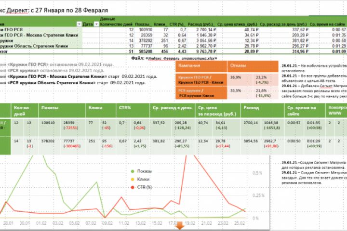
Task: Click the green Показы legend dot
Action: coord(133,171)
